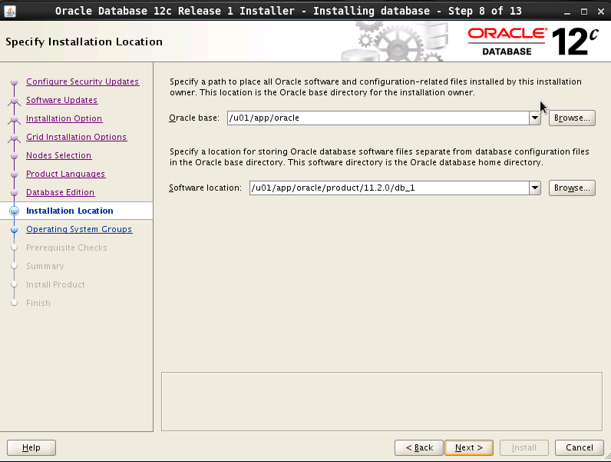Go to the Installation Option step

tap(64, 118)
